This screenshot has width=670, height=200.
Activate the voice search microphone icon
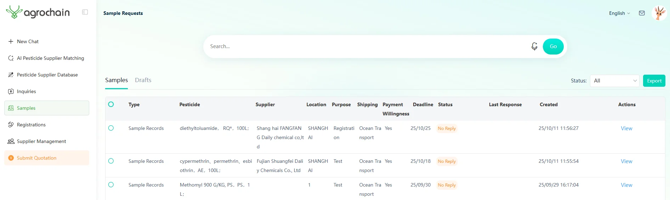coord(534,46)
